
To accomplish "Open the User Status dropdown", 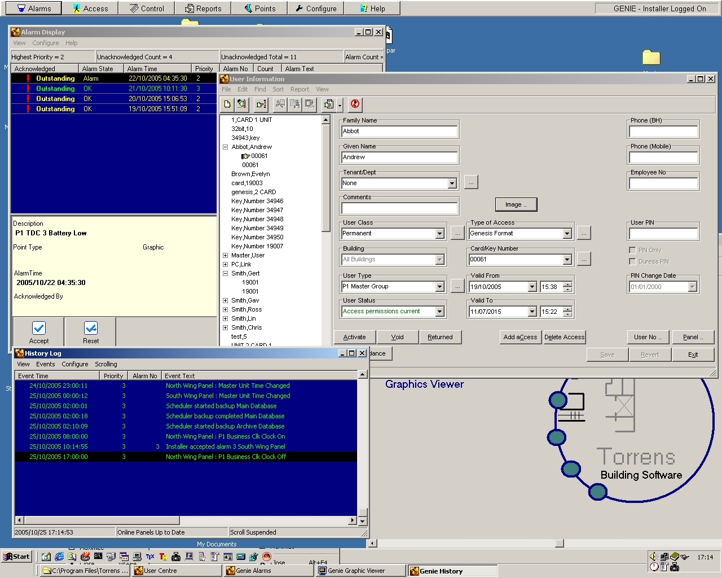I will pos(439,312).
